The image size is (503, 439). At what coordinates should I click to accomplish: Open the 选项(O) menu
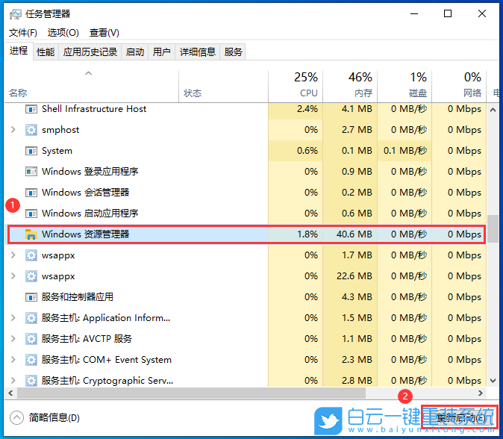pos(63,33)
